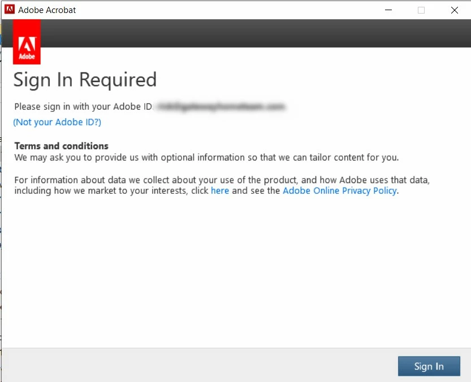Viewport: 471px width, 382px height.
Task: Click the "Terms and conditions" heading
Action: (61, 146)
